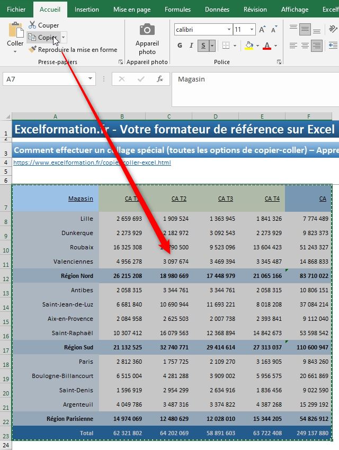
Task: Select the cell with value 110 600 947
Action: pos(309,347)
